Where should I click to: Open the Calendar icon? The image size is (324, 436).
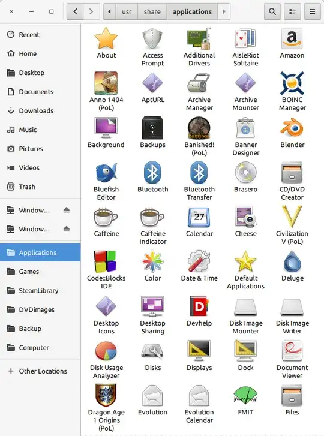point(199,217)
